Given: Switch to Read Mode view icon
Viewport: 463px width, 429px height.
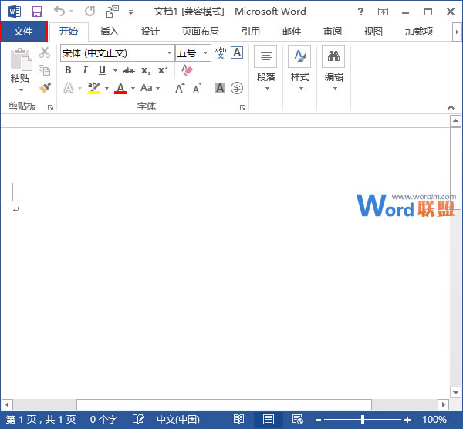Looking at the screenshot, I should tap(238, 419).
